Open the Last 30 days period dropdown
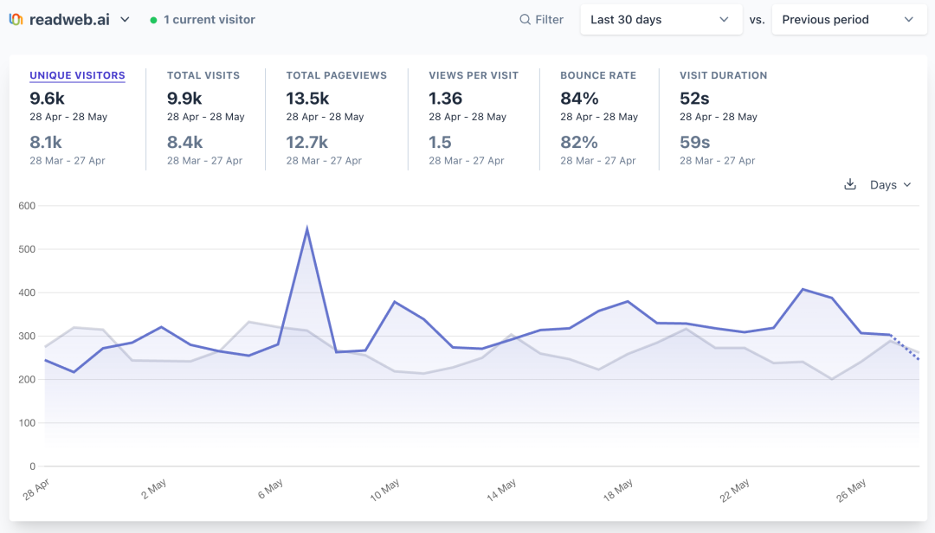935x533 pixels. 661,20
